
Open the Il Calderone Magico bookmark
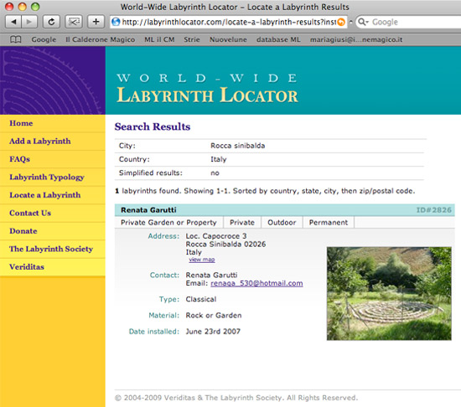pyautogui.click(x=101, y=39)
